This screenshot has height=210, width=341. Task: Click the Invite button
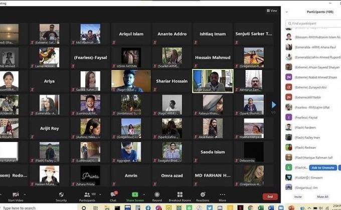point(298,197)
